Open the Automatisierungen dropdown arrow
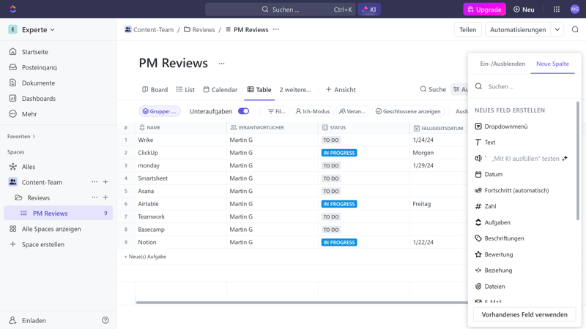 557,30
